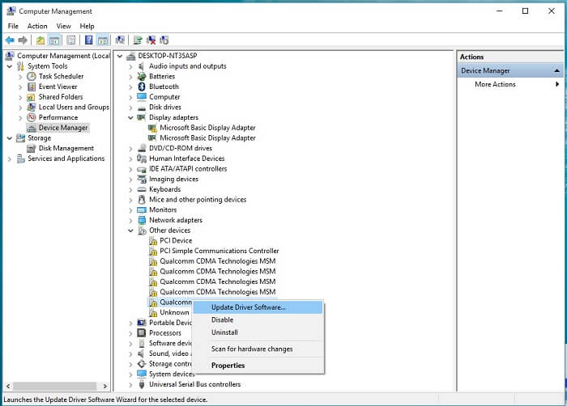567x406 pixels.
Task: Click the Up one level folder icon
Action: 40,40
